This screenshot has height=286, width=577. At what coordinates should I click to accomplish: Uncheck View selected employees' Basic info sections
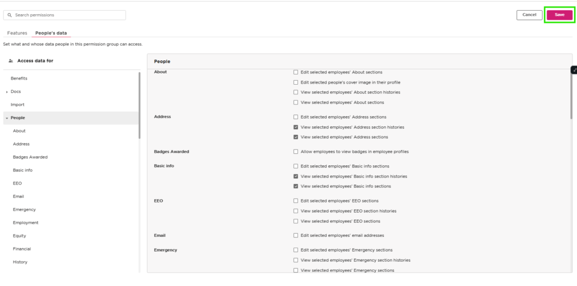pos(296,187)
